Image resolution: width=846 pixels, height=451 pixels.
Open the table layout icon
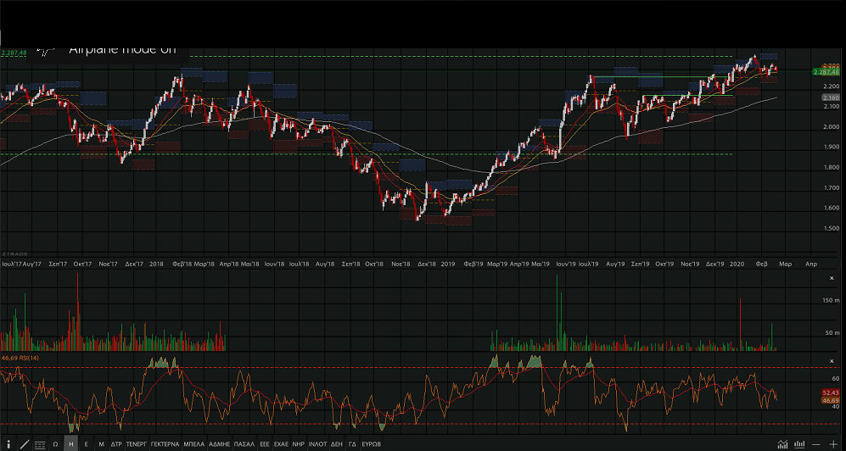tap(40, 444)
